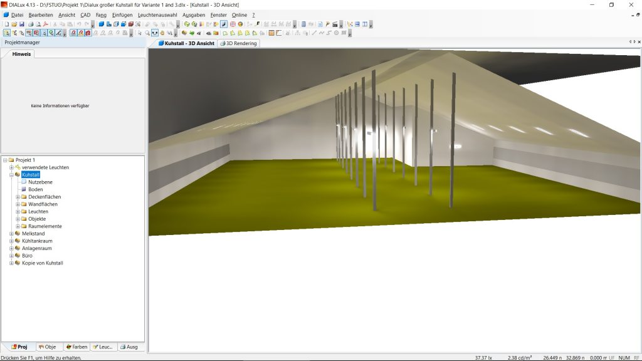The width and height of the screenshot is (642, 361).
Task: Toggle the third red snap icon
Action: (x=88, y=33)
